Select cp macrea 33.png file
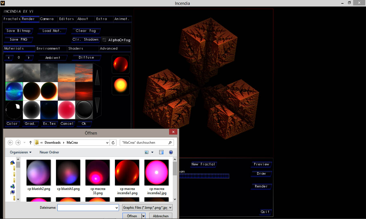The height and width of the screenshot is (219, 366). point(98,177)
